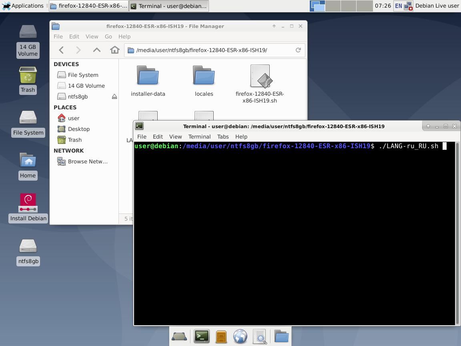This screenshot has height=346, width=461.
Task: Select the installer-data folder
Action: (x=148, y=81)
